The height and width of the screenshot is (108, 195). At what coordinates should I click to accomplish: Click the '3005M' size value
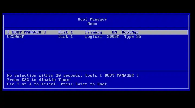113,37
